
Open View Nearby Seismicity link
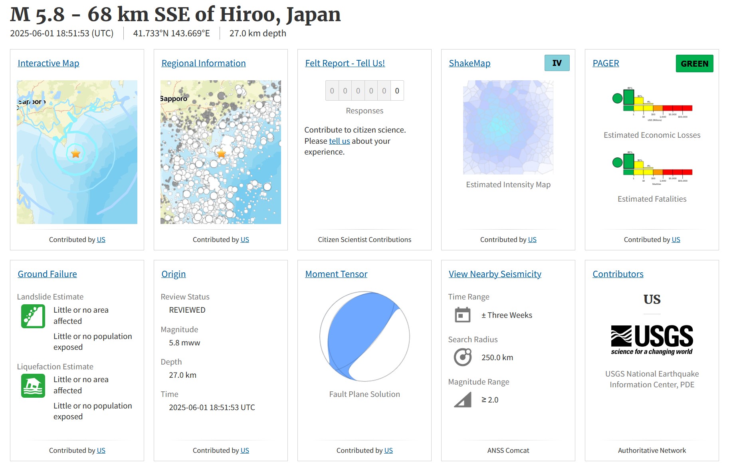(495, 274)
